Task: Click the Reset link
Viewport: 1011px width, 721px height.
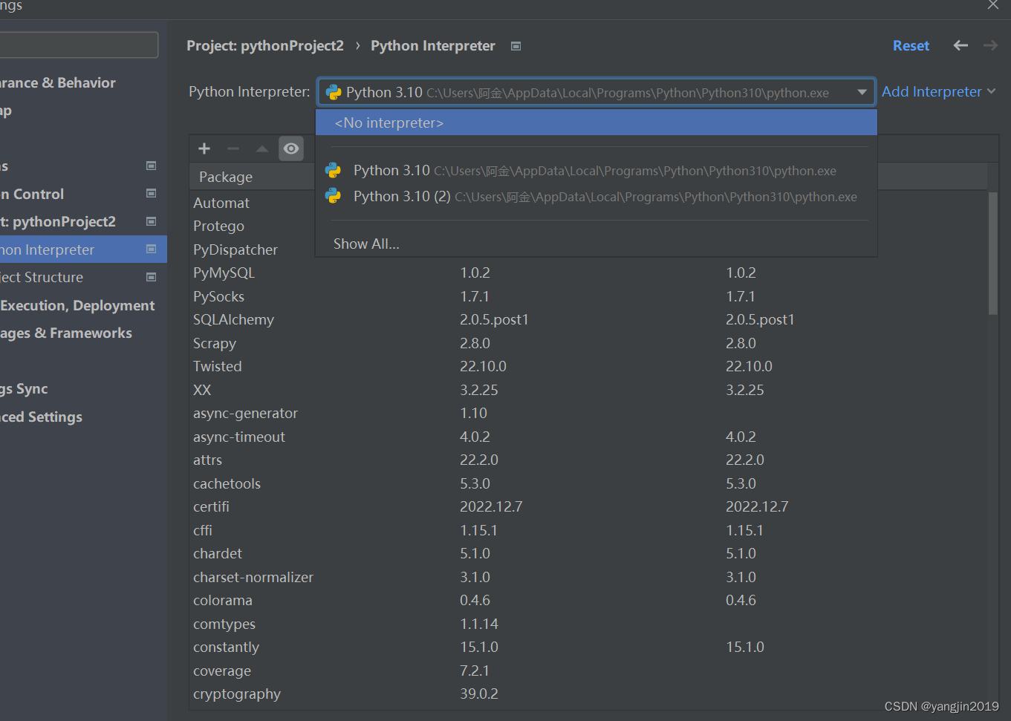Action: 911,45
